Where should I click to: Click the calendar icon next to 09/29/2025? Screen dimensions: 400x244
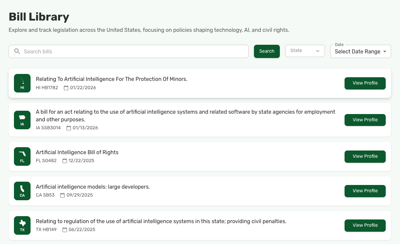62,195
